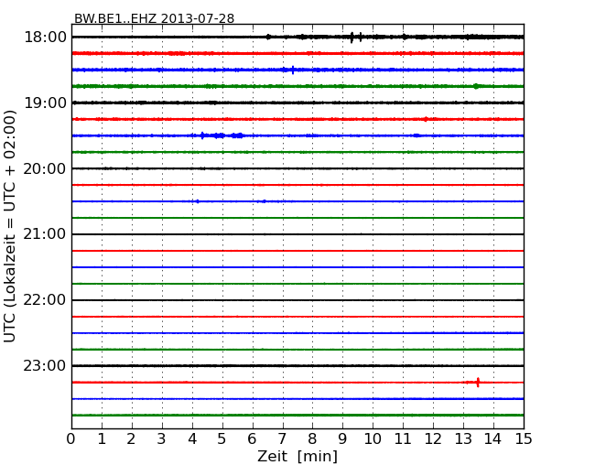Screen dimensions: 595x476
Task: Click the x-axis tick label '11'
Action: pyautogui.click(x=403, y=439)
